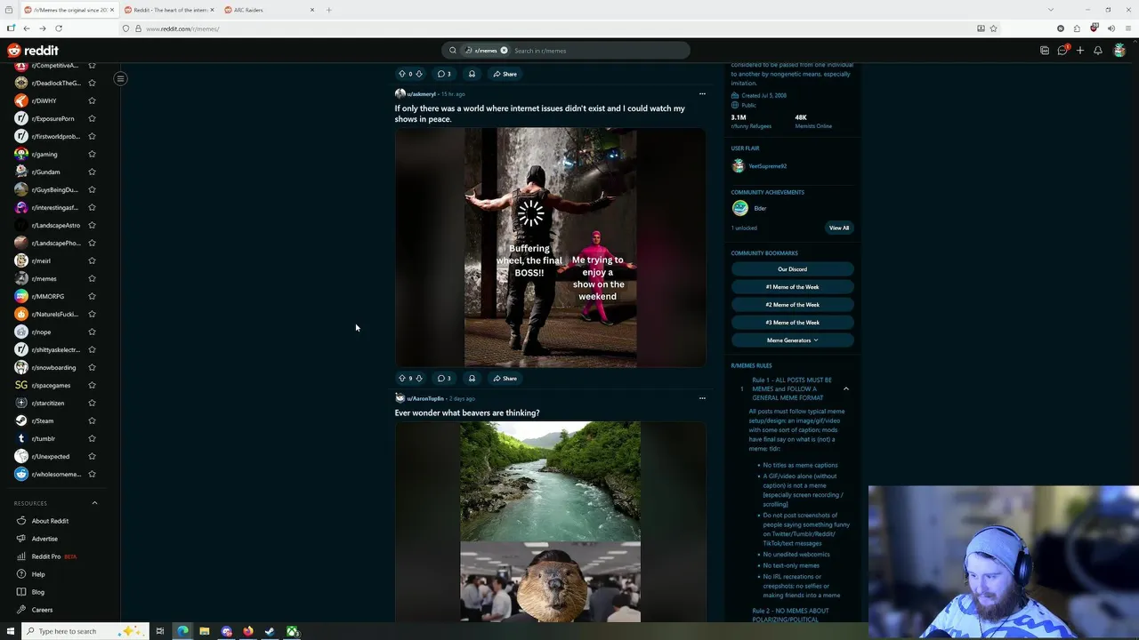Open r/snowboarding in sidebar
The width and height of the screenshot is (1139, 640).
point(53,367)
